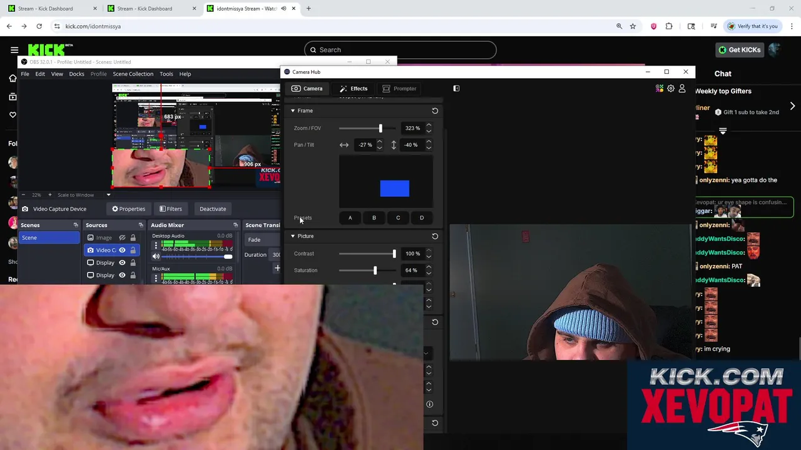The width and height of the screenshot is (801, 450).
Task: Collapse the Picture section
Action: [292, 236]
